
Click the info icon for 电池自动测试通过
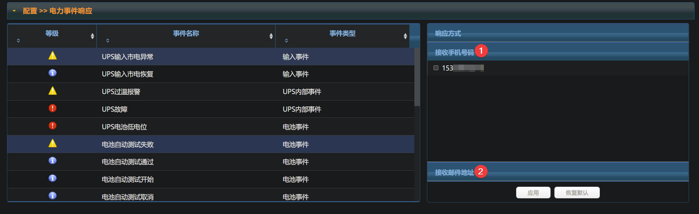tap(53, 161)
